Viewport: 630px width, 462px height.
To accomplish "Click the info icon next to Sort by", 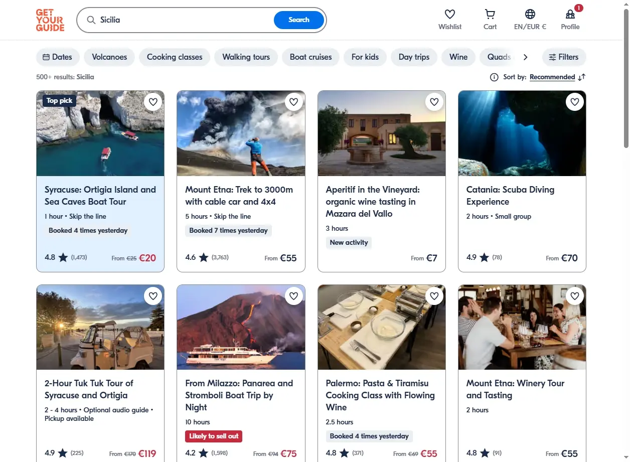I will click(494, 77).
